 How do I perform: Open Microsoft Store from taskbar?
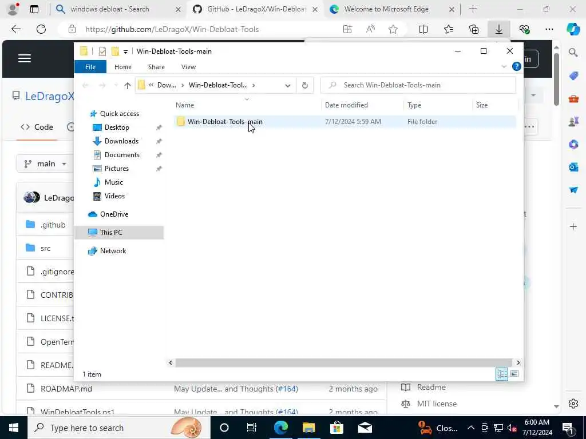point(336,428)
